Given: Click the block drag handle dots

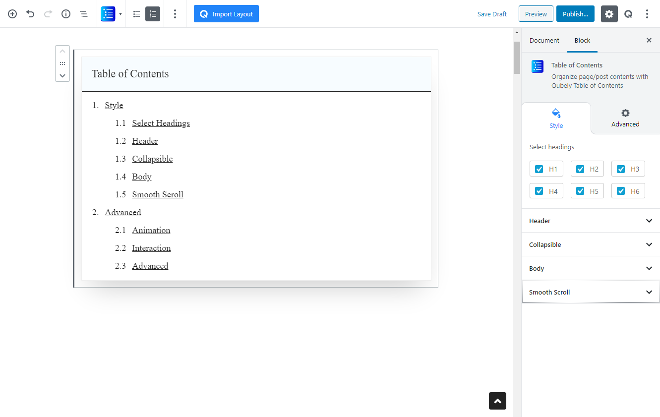Looking at the screenshot, I should click(62, 63).
